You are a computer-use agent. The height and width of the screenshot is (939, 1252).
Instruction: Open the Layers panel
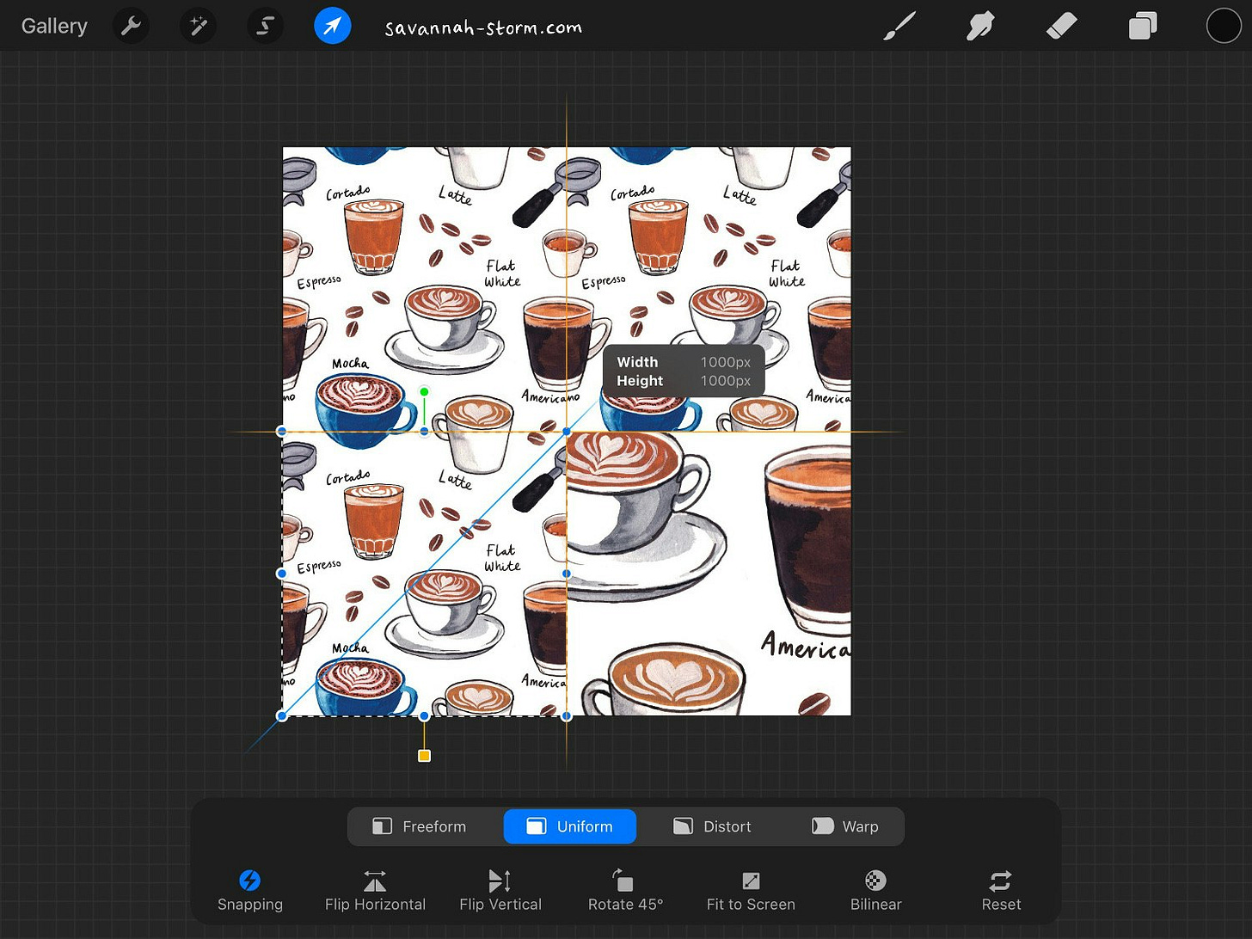(x=1143, y=26)
